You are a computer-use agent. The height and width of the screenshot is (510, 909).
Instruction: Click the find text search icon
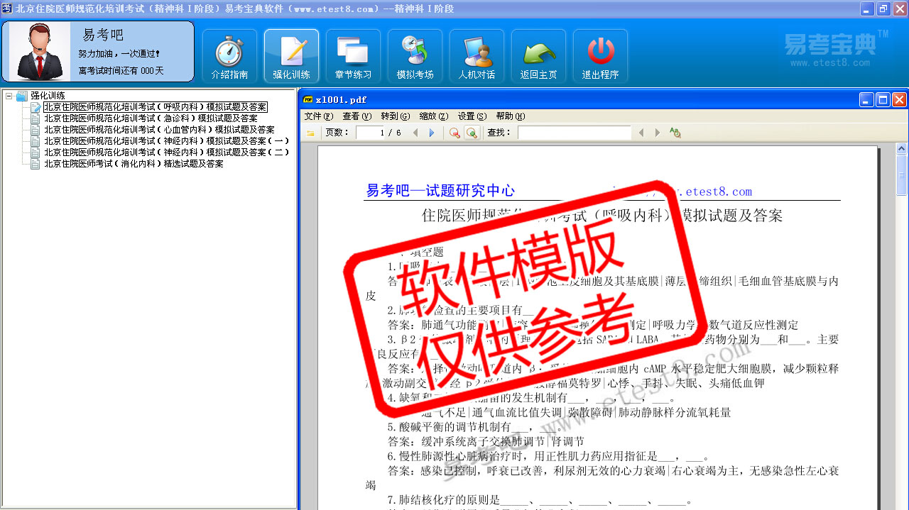pos(675,133)
